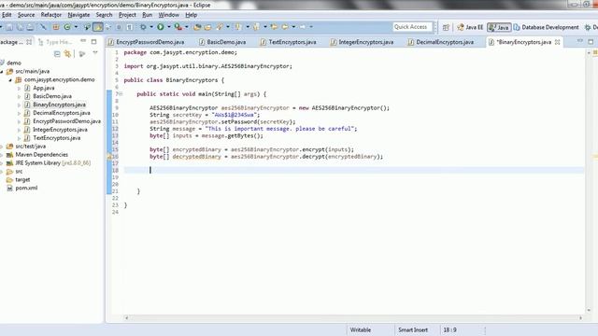Click into the Quick Access field
The image size is (598, 336).
(412, 27)
